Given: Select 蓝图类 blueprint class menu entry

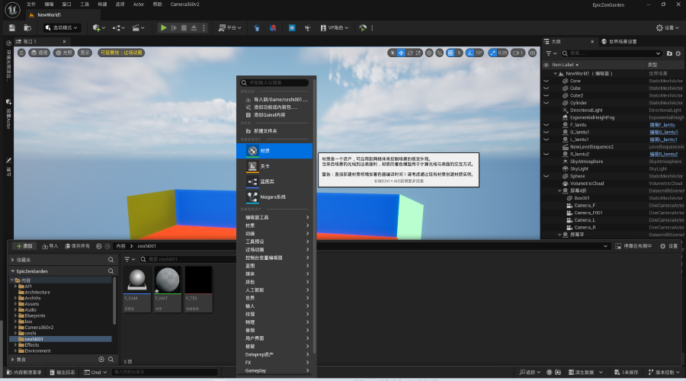Looking at the screenshot, I should pos(274,181).
